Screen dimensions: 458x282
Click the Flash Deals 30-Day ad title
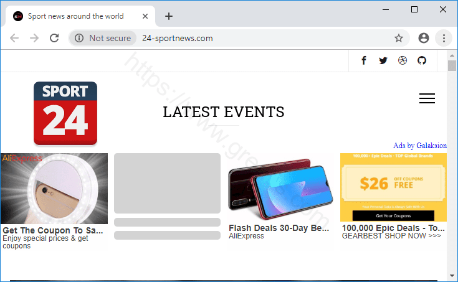(x=279, y=228)
